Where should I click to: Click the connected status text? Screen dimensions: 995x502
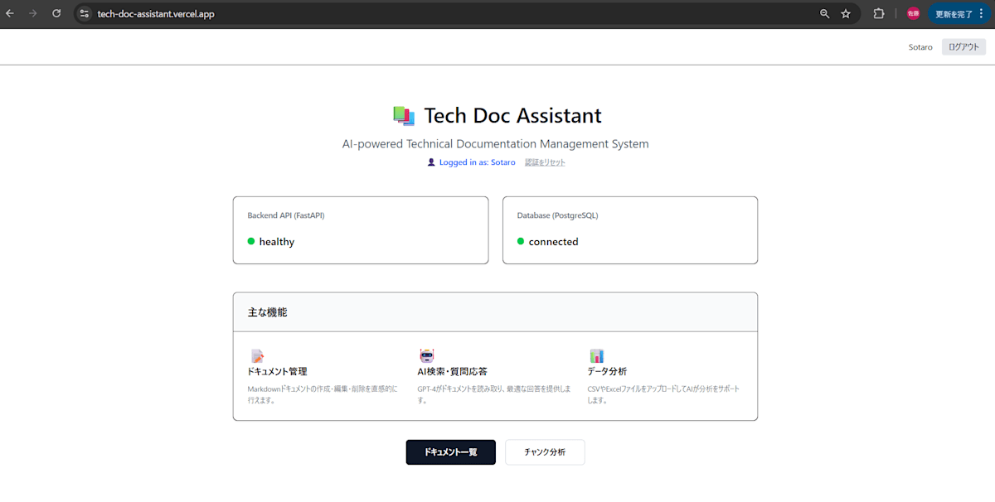click(x=553, y=242)
